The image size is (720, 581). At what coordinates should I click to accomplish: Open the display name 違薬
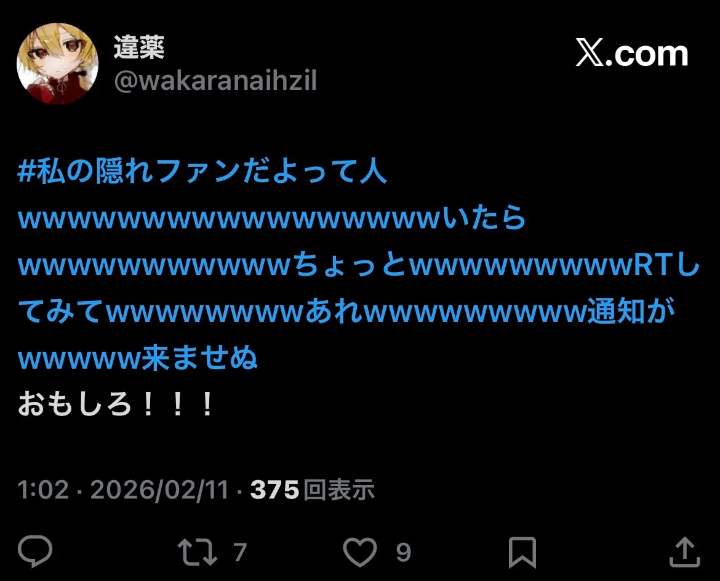click(x=139, y=47)
